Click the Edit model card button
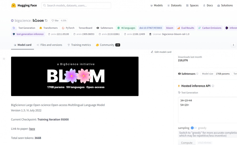This screenshot has height=145, width=237. pyautogui.click(x=161, y=52)
